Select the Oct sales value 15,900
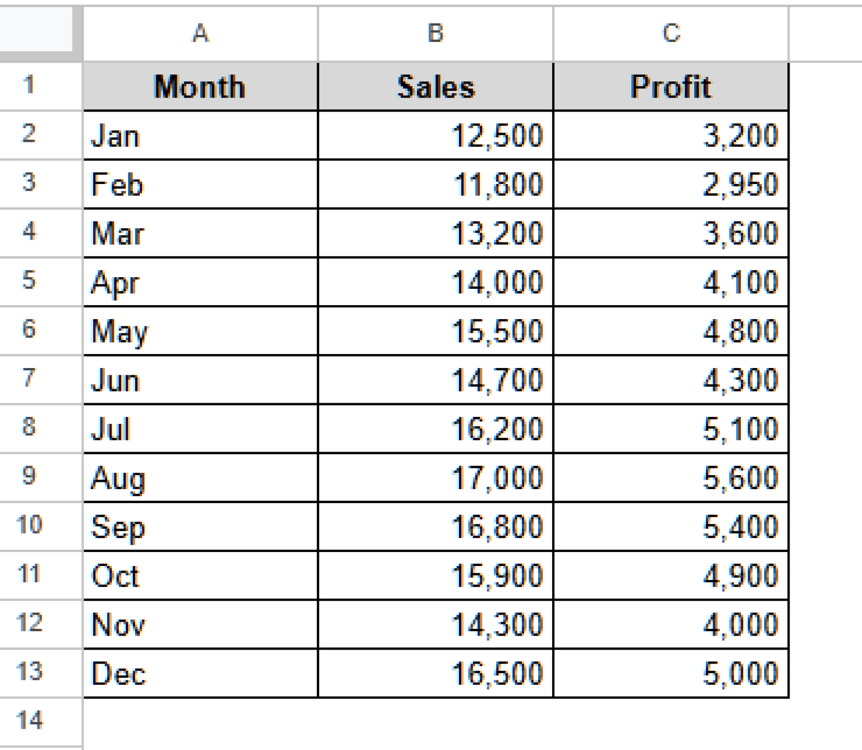Screen dimensions: 862x750 [x=435, y=576]
